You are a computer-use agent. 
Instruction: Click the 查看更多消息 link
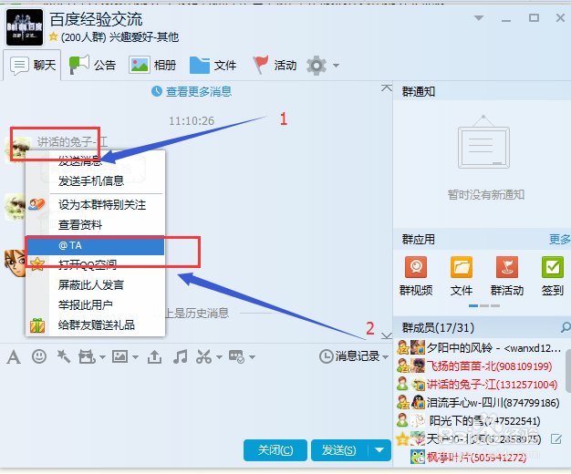coord(199,91)
